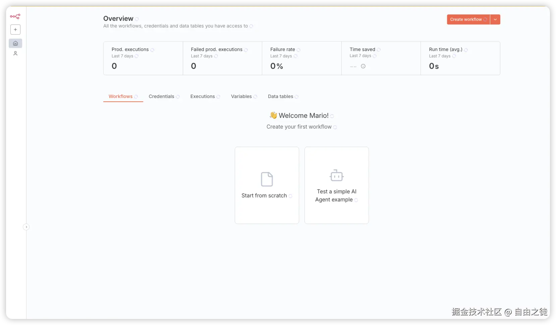Click the AI robot icon
The width and height of the screenshot is (556, 325).
pos(337,176)
